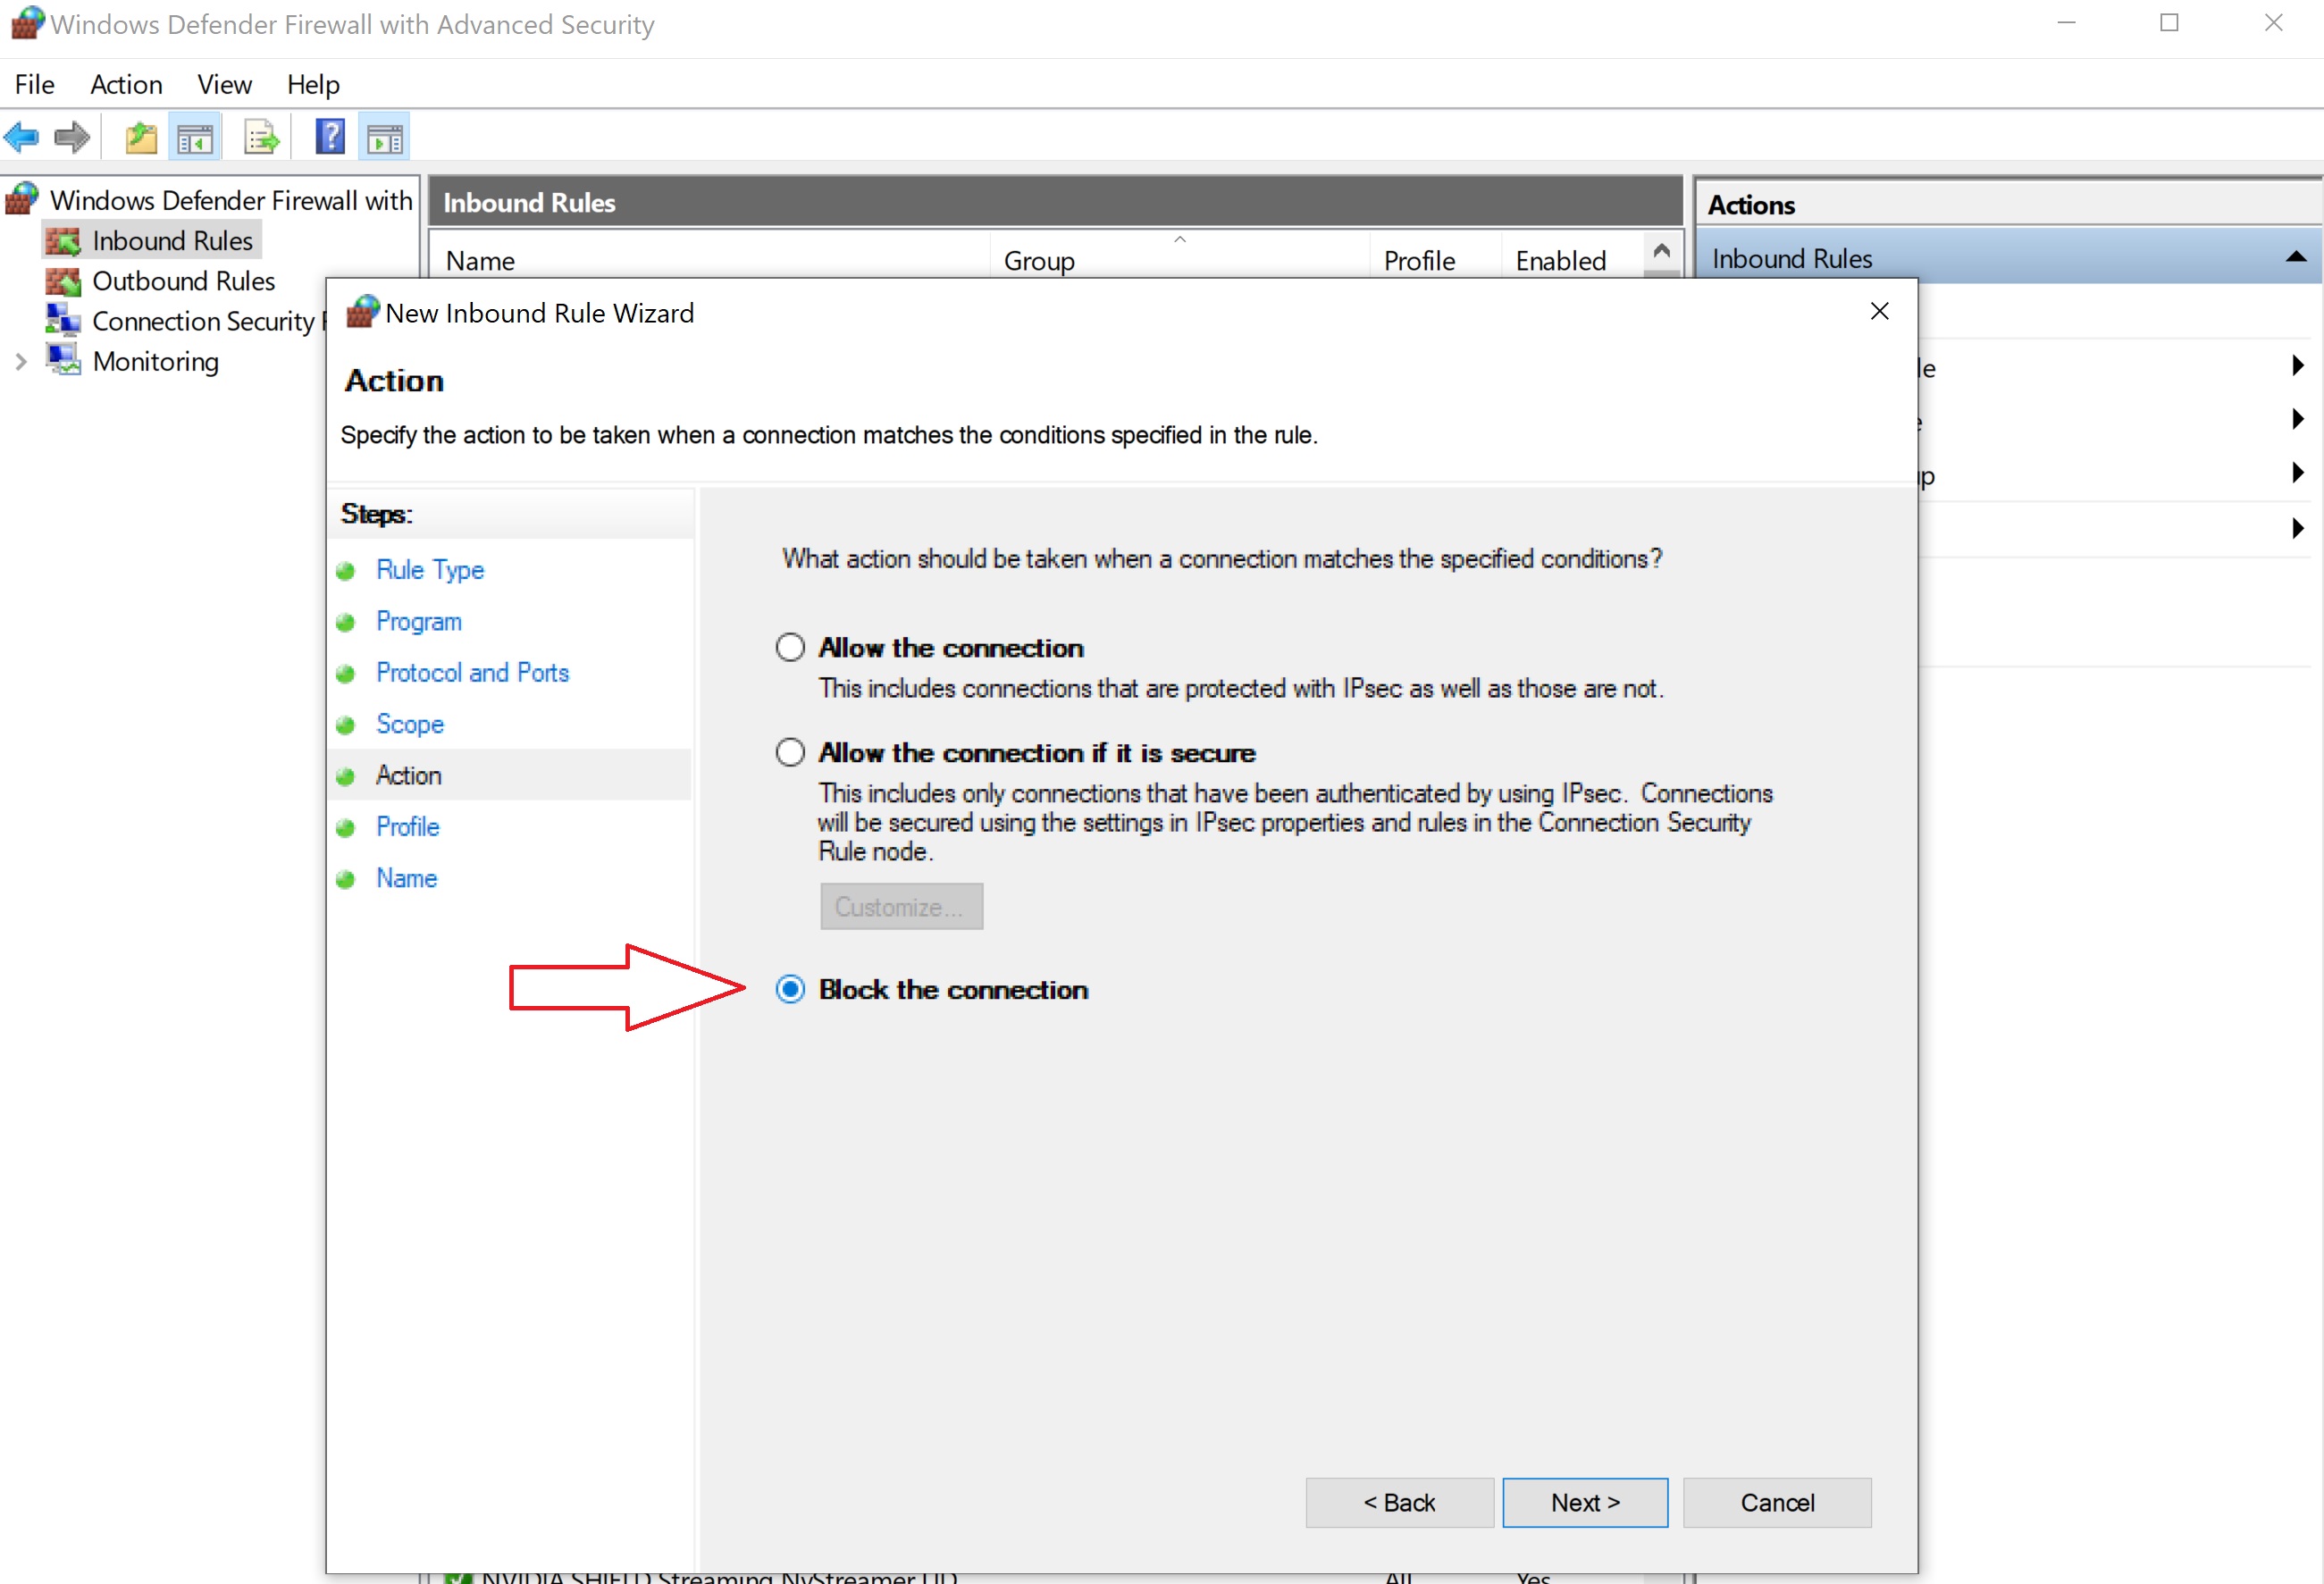
Task: Go to the Program wizard step
Action: (x=419, y=621)
